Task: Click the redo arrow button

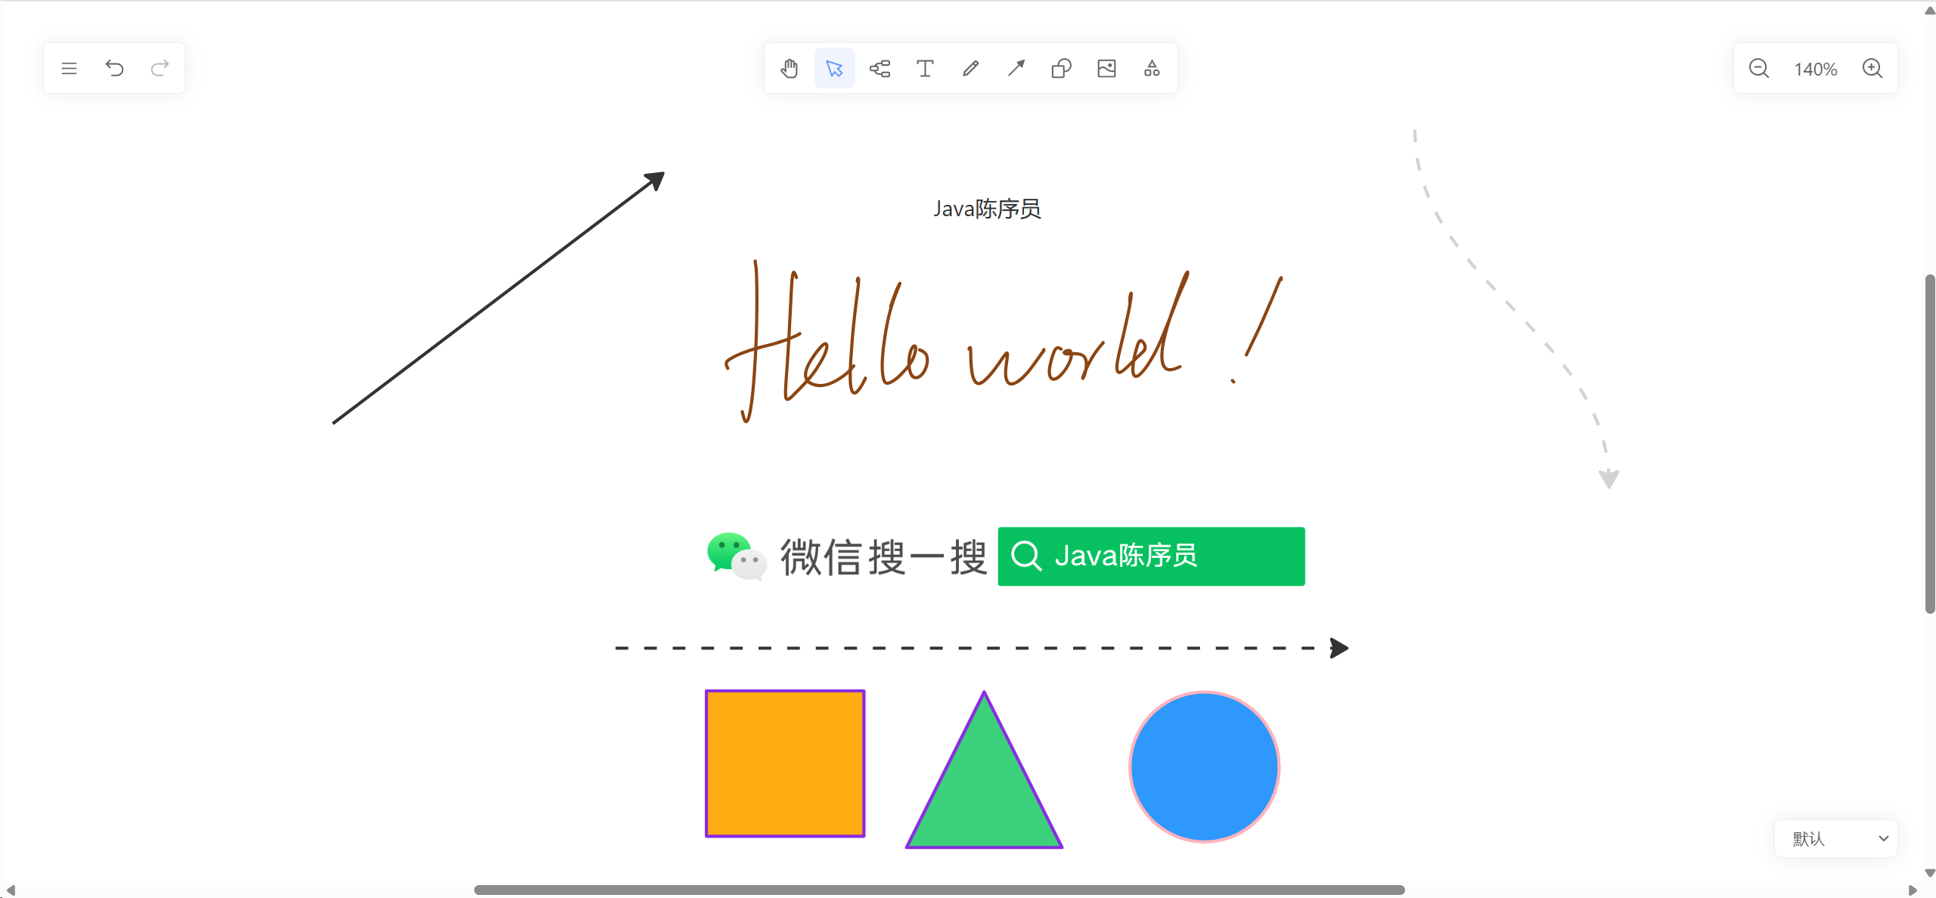Action: tap(160, 69)
